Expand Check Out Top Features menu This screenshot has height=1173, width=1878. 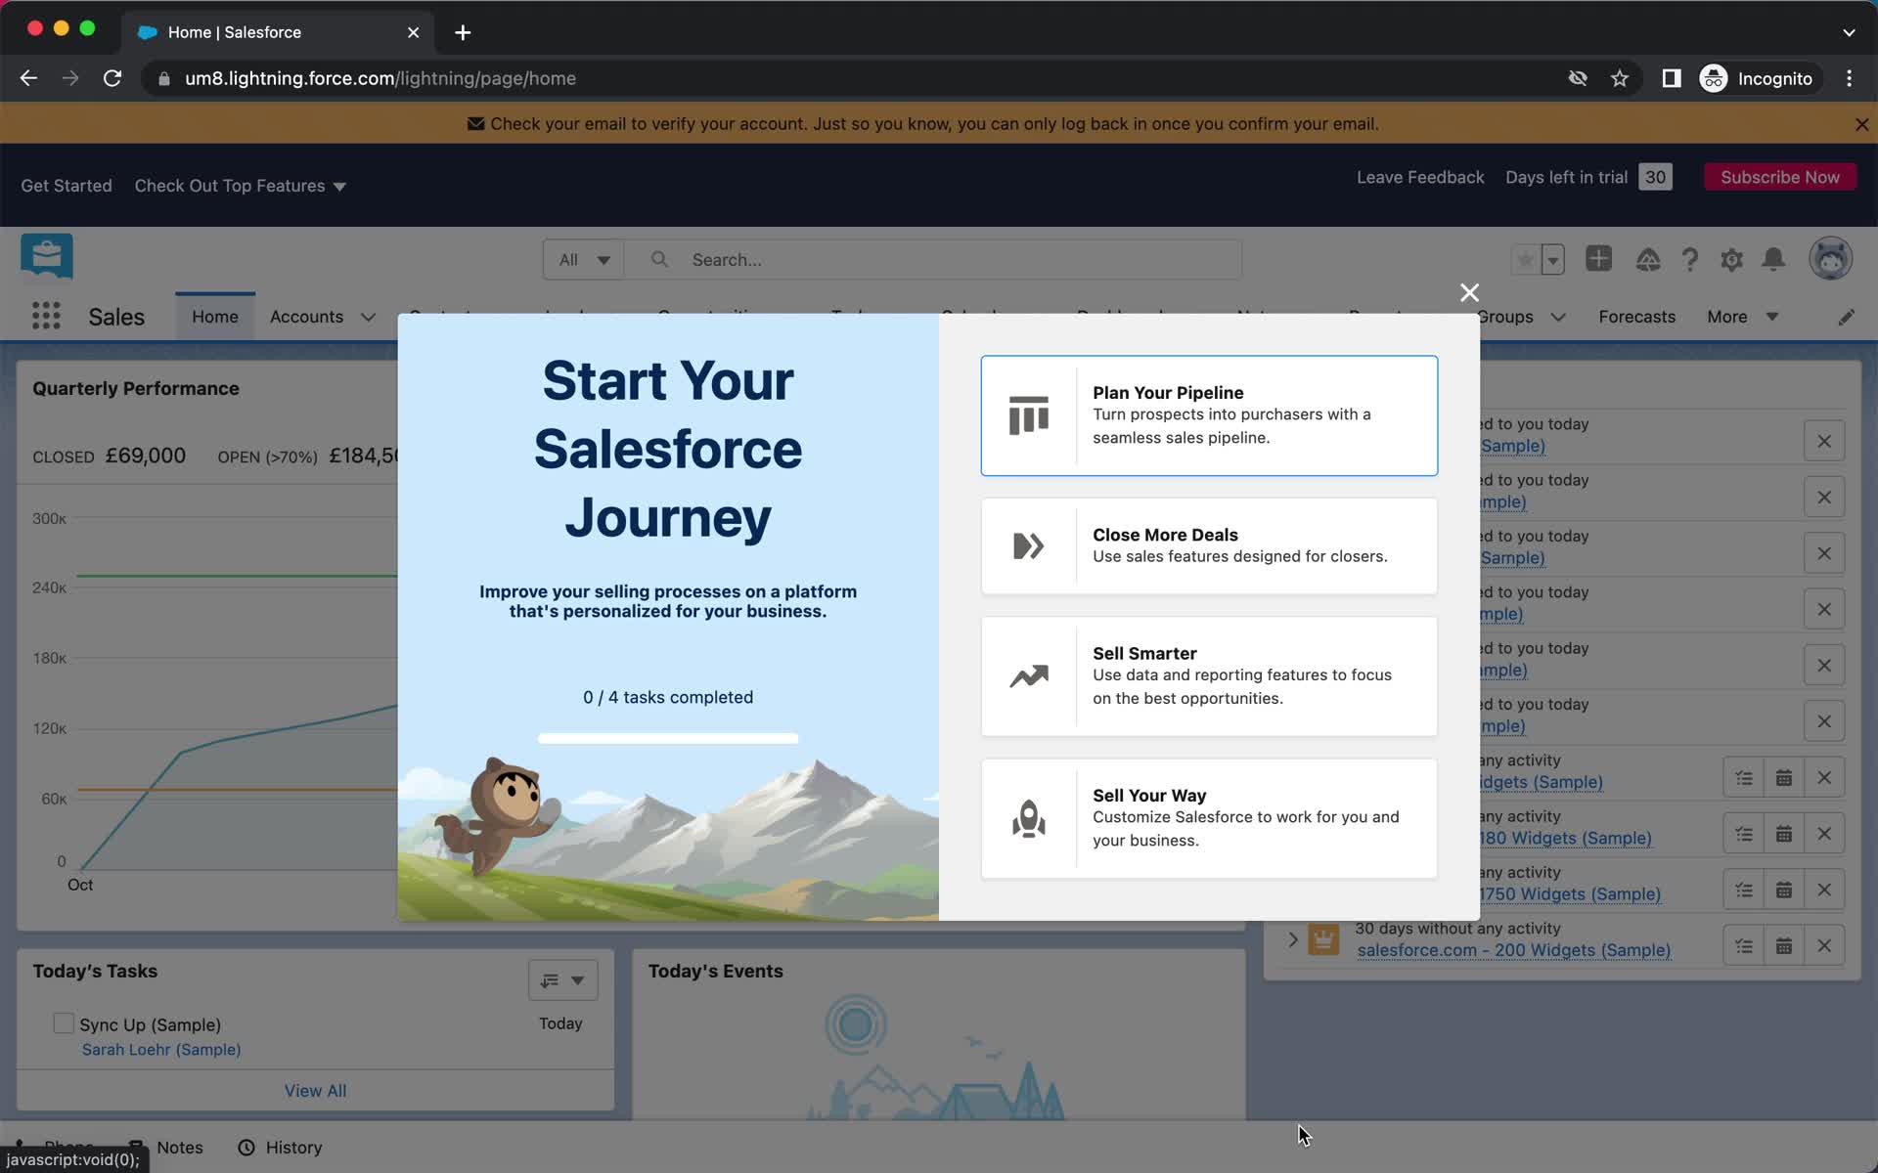tap(240, 186)
